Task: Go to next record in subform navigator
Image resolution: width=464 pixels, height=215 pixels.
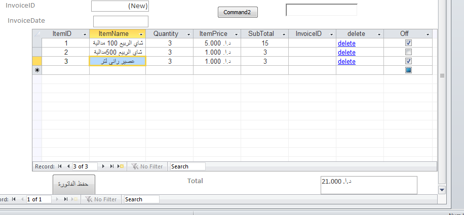Action: click(104, 166)
